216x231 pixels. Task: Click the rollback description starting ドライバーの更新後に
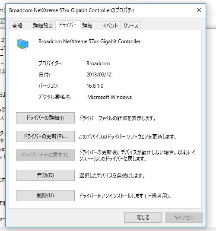(x=137, y=155)
